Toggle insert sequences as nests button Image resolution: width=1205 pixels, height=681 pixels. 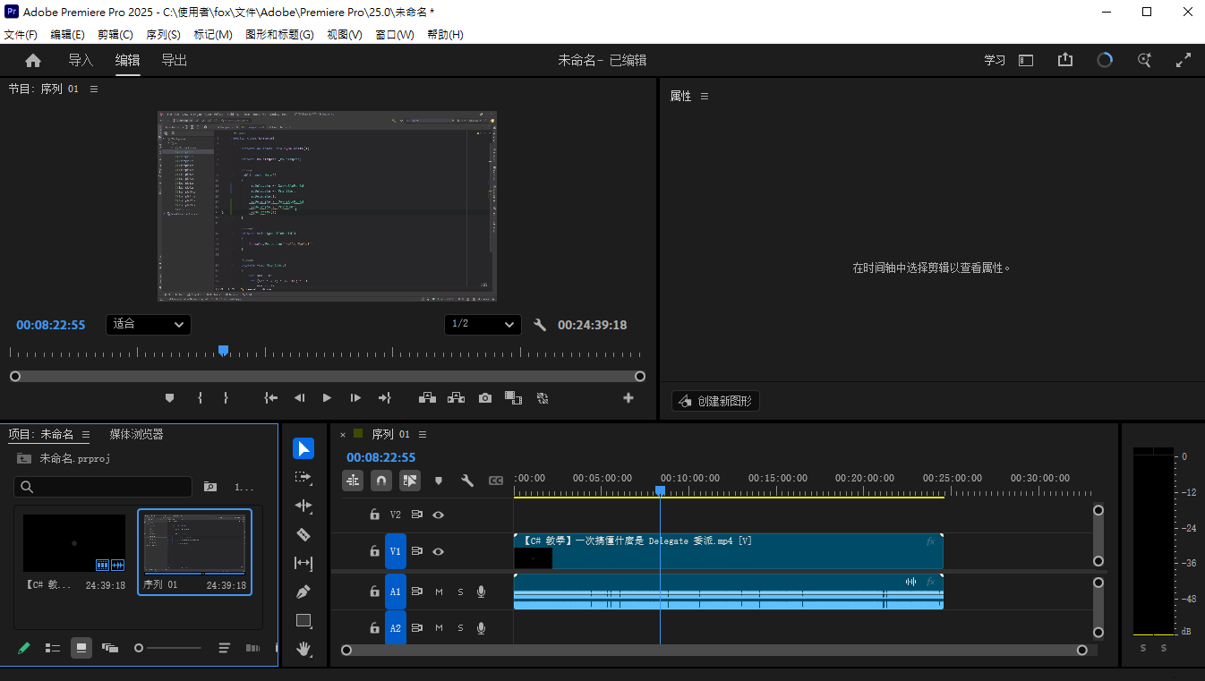[353, 481]
